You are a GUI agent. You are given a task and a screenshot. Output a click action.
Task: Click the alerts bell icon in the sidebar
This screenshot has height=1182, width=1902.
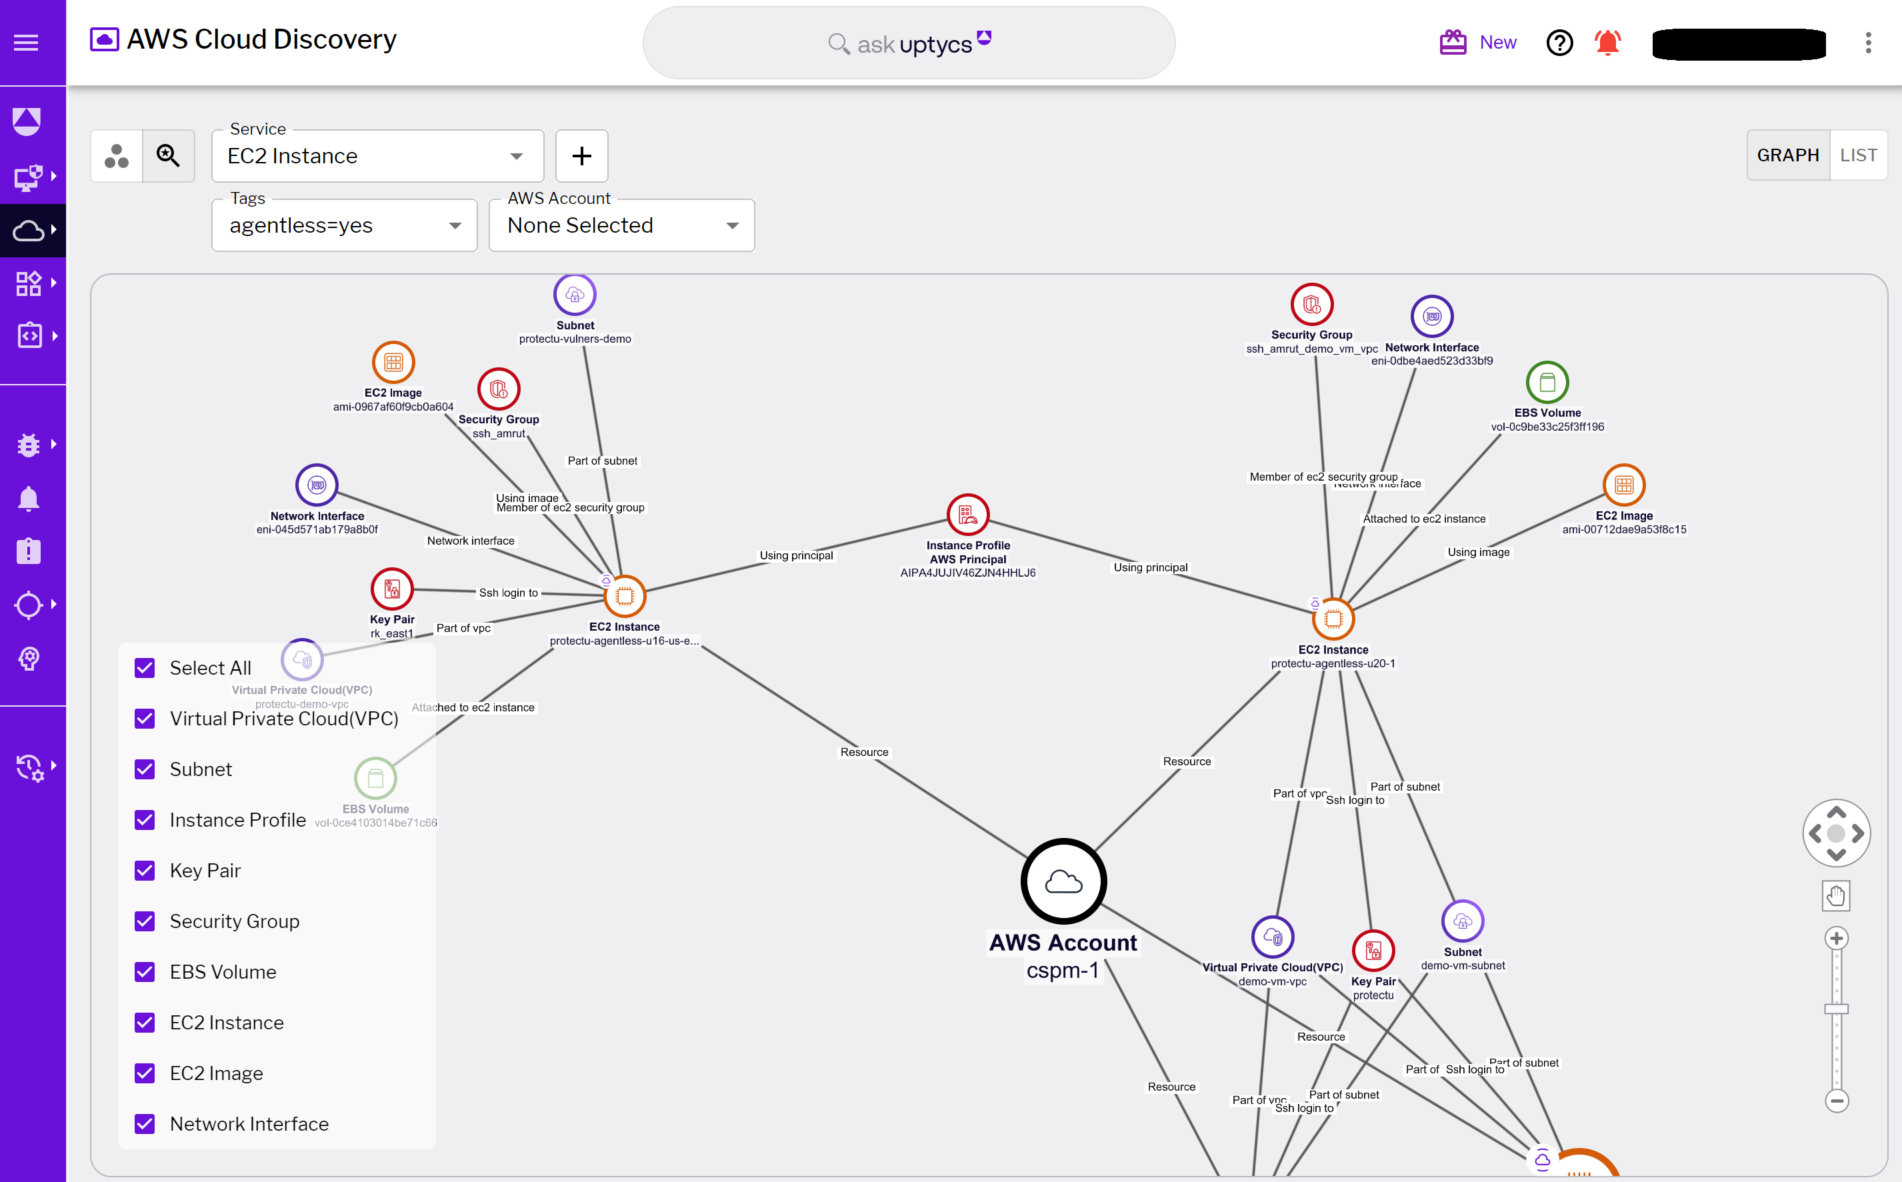click(28, 498)
